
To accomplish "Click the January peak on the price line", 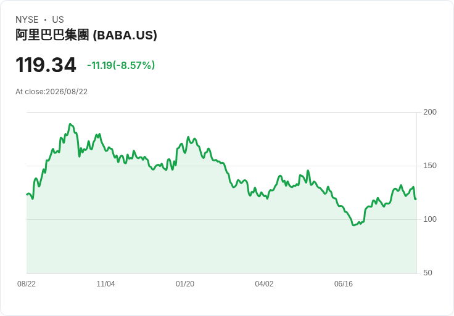I will coord(188,137).
